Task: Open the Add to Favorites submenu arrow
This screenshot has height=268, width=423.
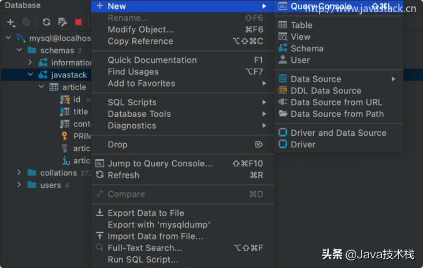Action: coord(264,83)
